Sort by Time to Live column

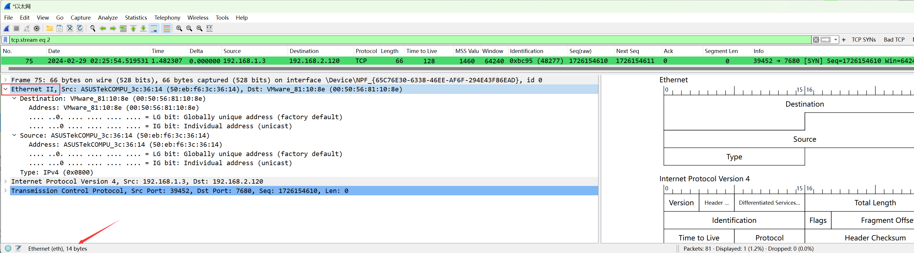coord(429,51)
